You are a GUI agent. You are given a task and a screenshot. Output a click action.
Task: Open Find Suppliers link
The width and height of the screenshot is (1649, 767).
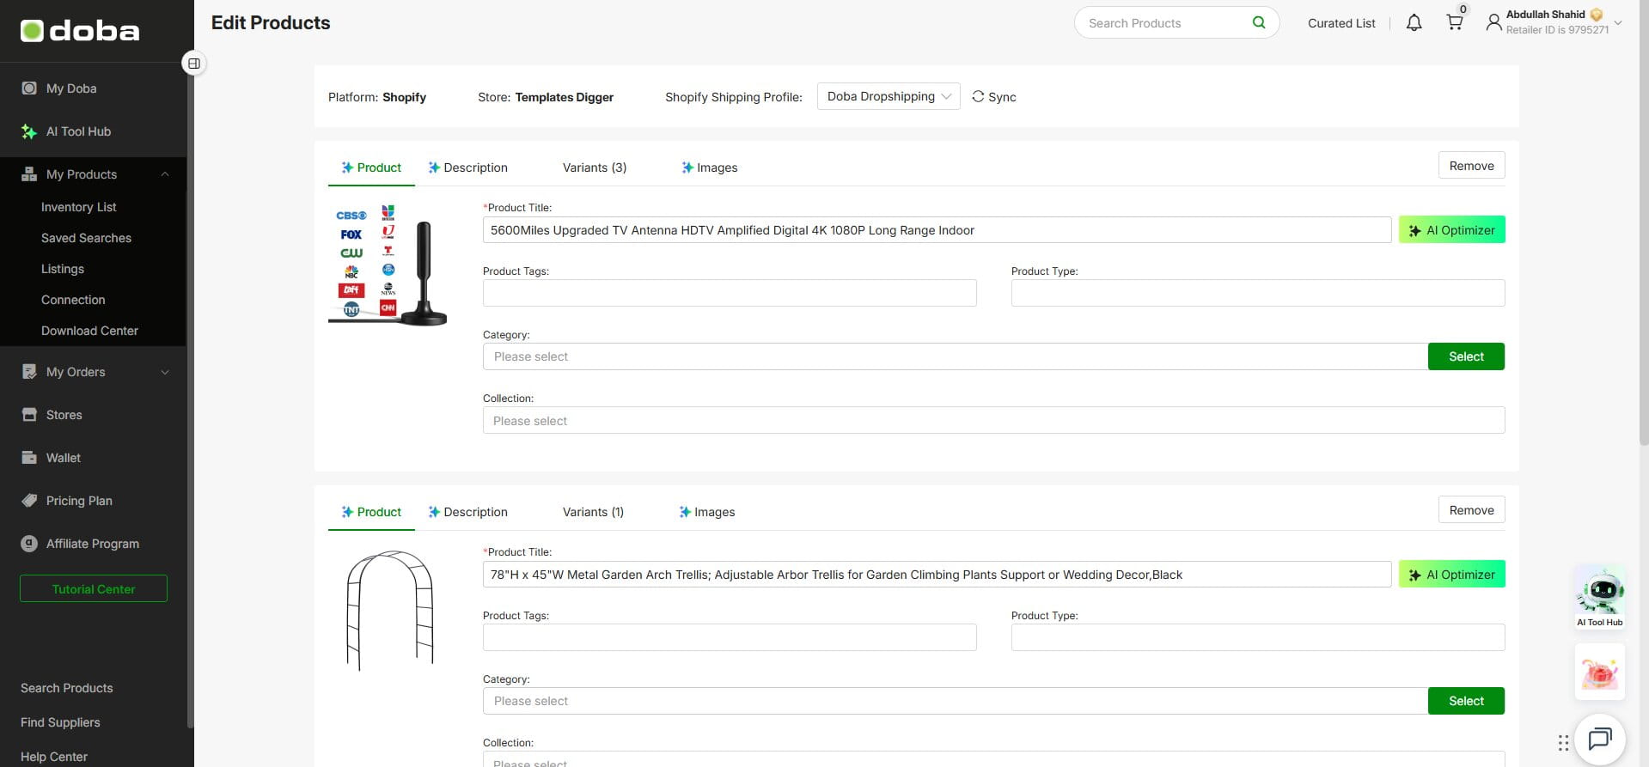click(x=60, y=722)
